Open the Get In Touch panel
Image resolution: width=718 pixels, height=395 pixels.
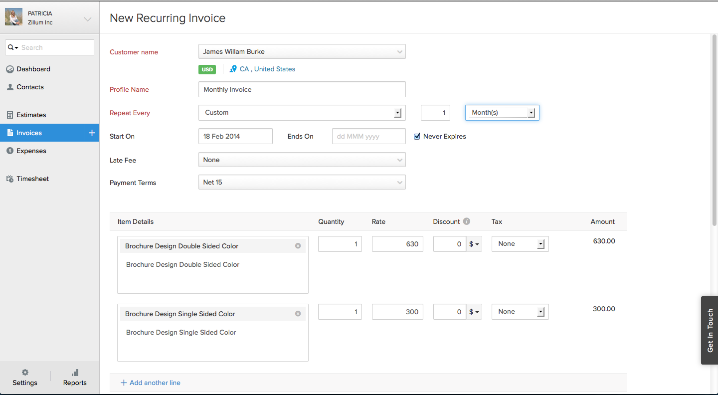click(x=710, y=331)
